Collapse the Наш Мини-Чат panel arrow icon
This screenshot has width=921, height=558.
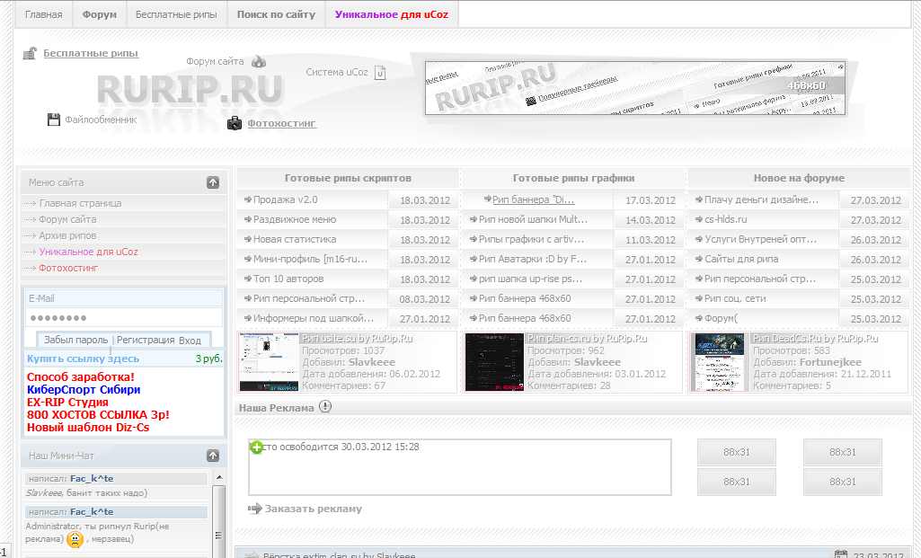(x=213, y=456)
